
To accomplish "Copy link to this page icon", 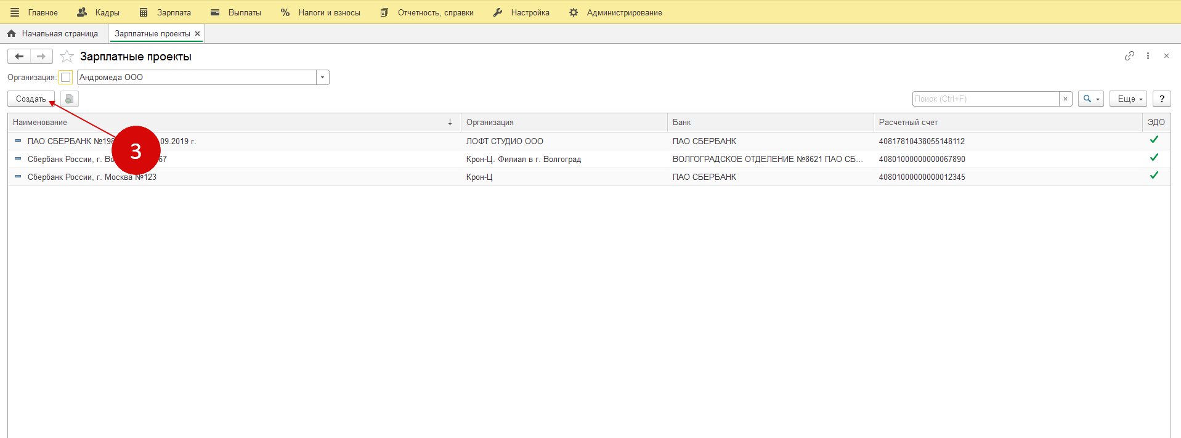I will [x=1129, y=56].
